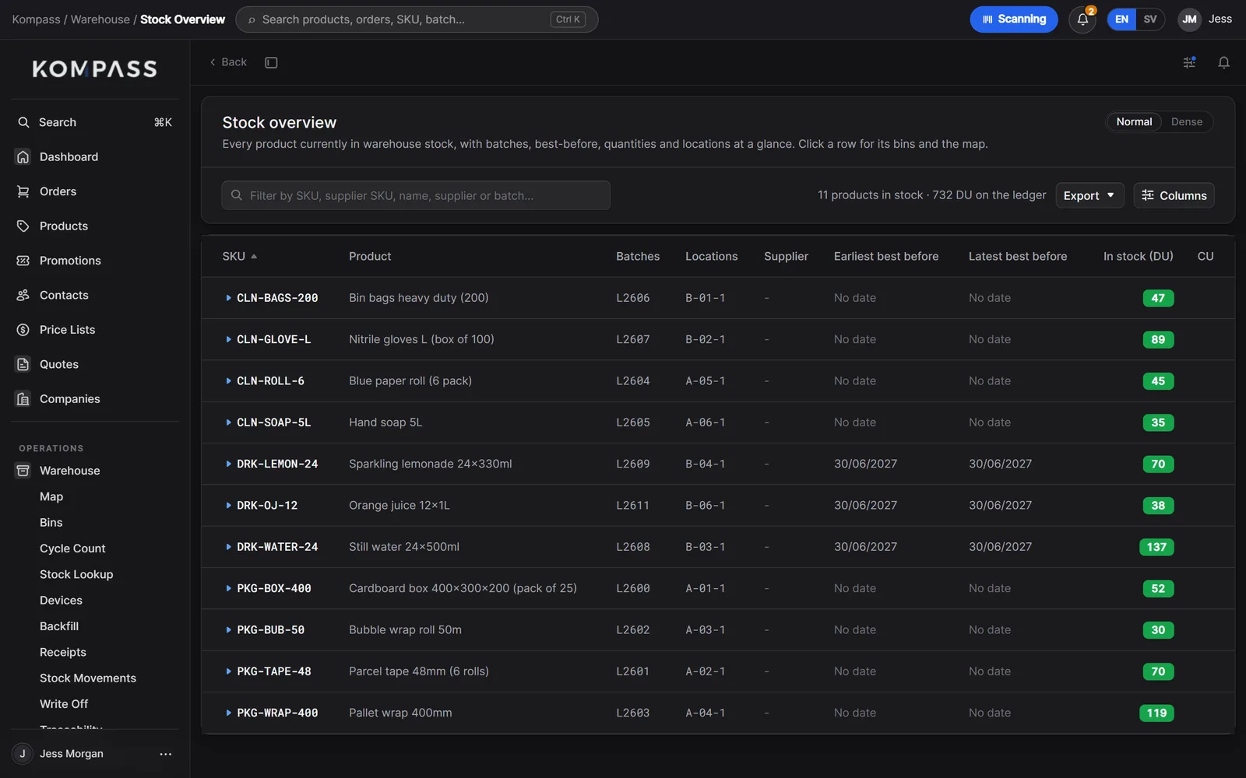This screenshot has width=1246, height=778.
Task: Click the Warehouse breadcrumb link
Action: [x=100, y=19]
